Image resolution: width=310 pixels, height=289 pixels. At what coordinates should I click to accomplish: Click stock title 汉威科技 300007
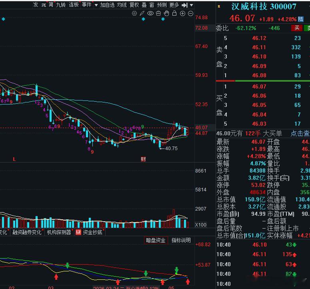point(264,7)
